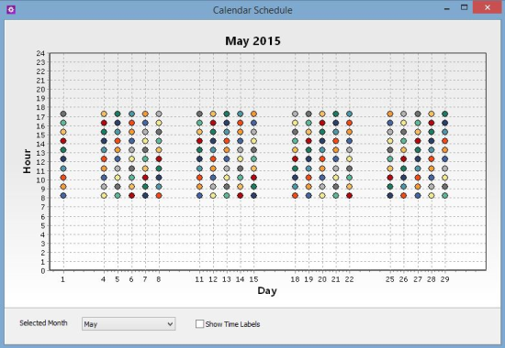Select the lowest dot on day 11
The height and width of the screenshot is (348, 505).
(199, 195)
